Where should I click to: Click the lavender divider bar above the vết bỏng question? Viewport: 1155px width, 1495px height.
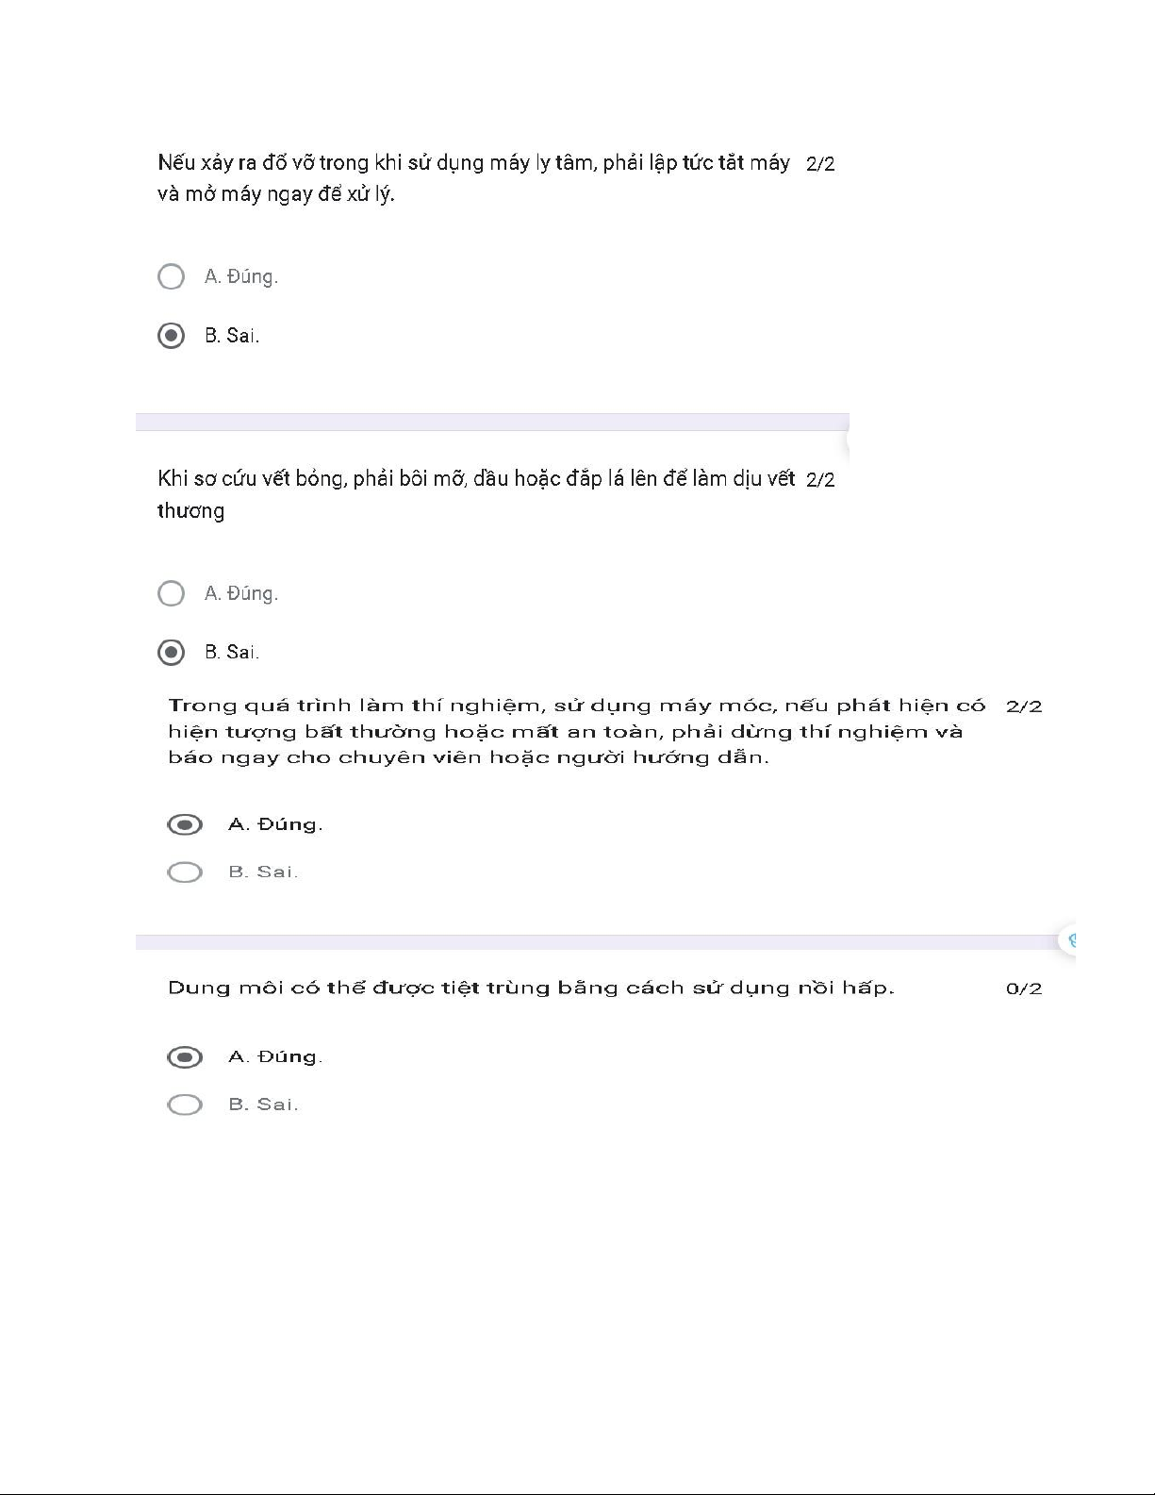(492, 422)
